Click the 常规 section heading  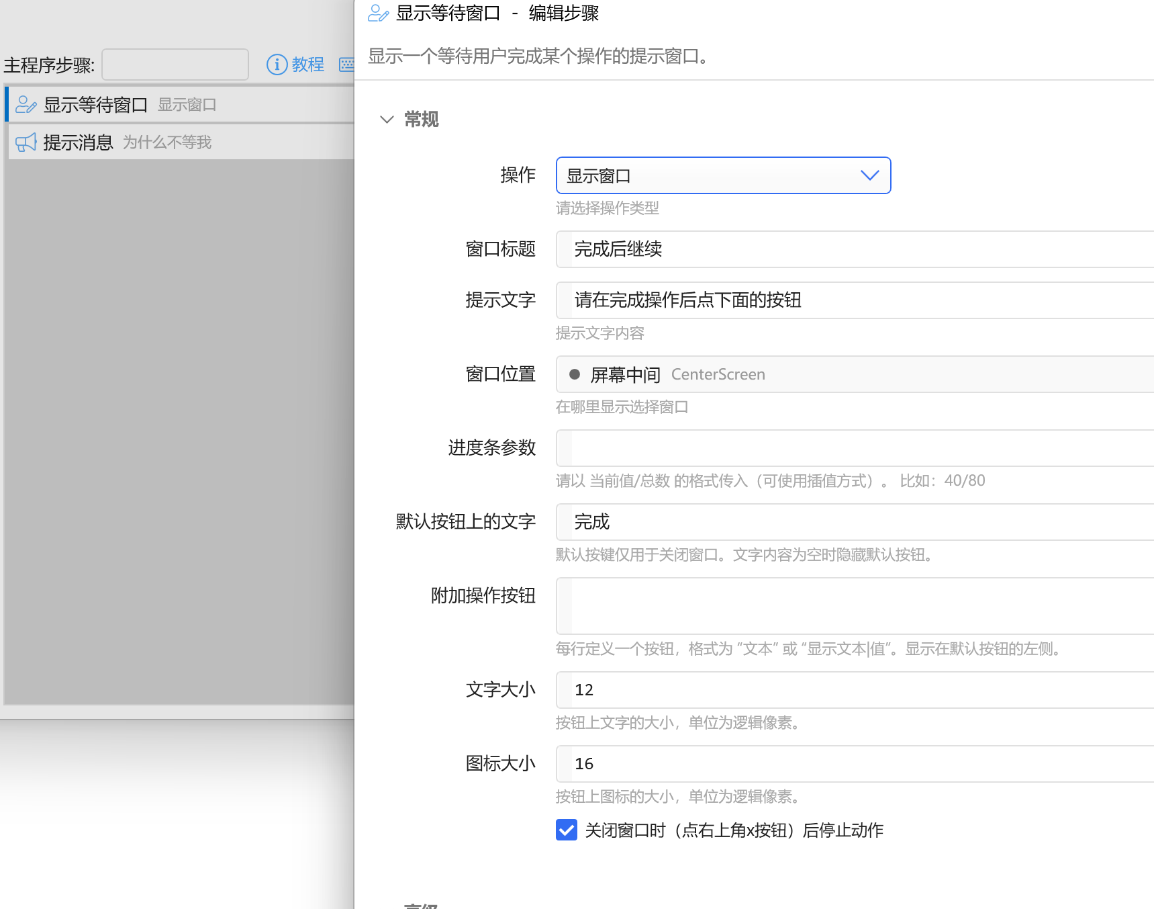point(421,120)
